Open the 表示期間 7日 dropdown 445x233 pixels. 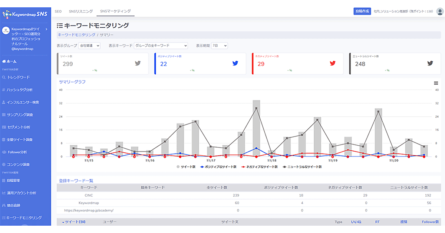point(219,45)
